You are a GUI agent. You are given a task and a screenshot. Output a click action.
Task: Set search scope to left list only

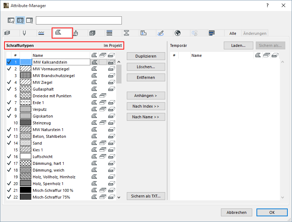11,20
